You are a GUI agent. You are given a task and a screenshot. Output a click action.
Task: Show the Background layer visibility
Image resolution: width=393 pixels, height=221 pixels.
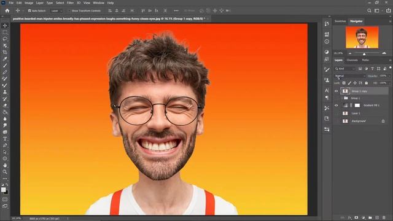(x=337, y=121)
